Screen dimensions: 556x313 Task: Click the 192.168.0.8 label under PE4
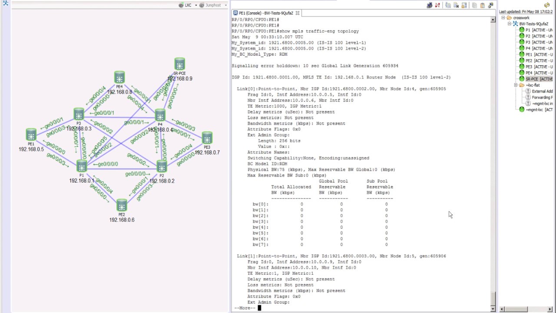click(119, 92)
